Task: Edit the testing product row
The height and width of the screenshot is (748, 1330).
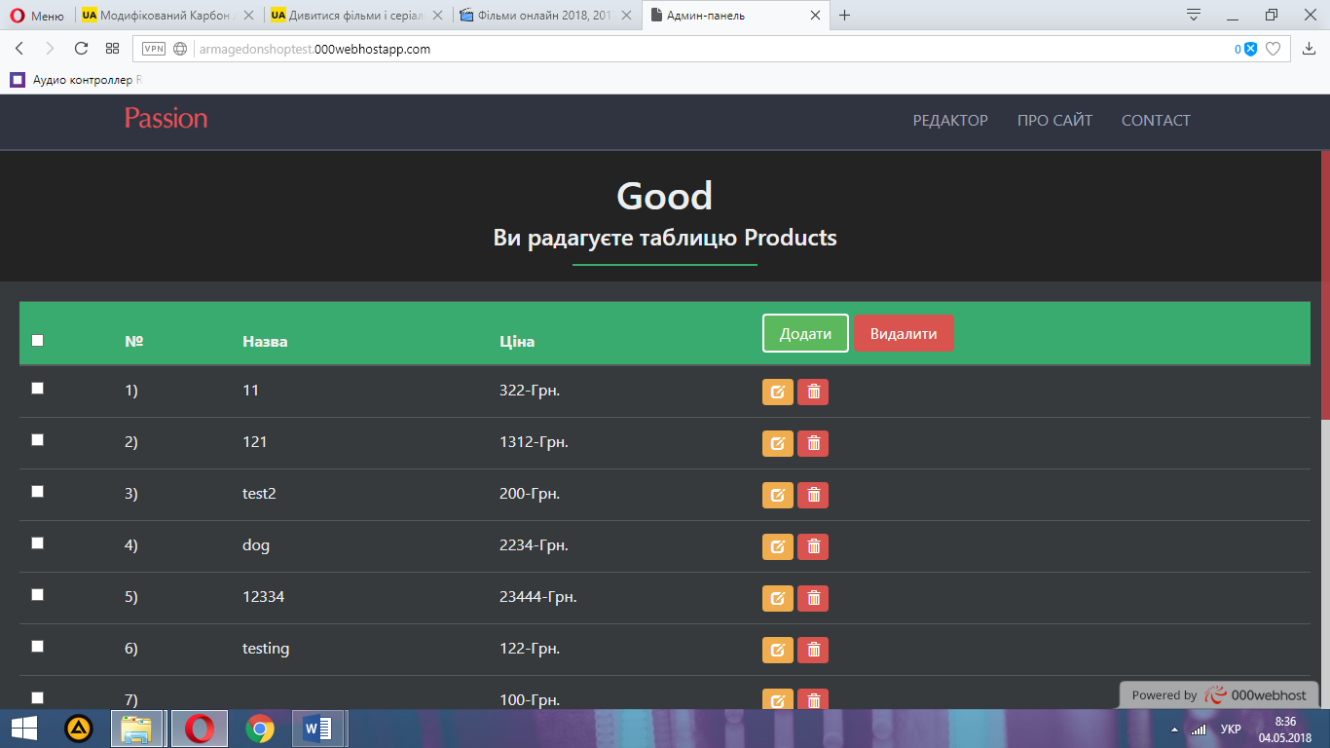Action: tap(777, 650)
